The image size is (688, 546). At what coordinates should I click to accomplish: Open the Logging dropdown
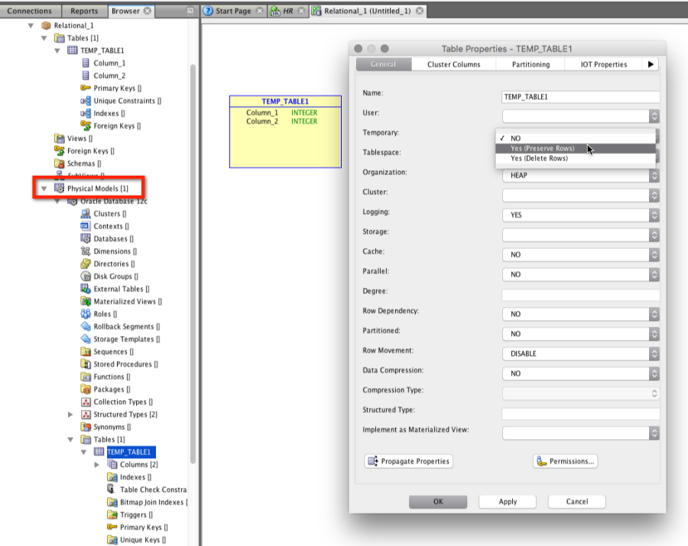[x=580, y=215]
